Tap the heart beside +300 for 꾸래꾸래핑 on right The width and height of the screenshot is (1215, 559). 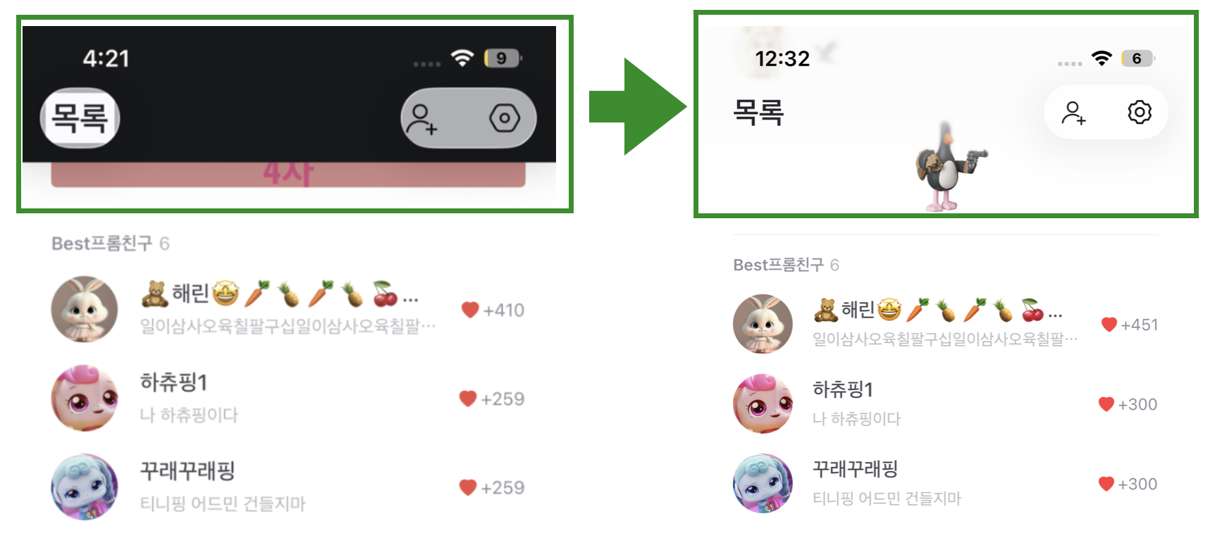click(1106, 484)
